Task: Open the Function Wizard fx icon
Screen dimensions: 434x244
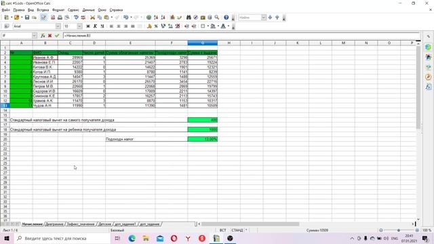Action: [x=43, y=35]
